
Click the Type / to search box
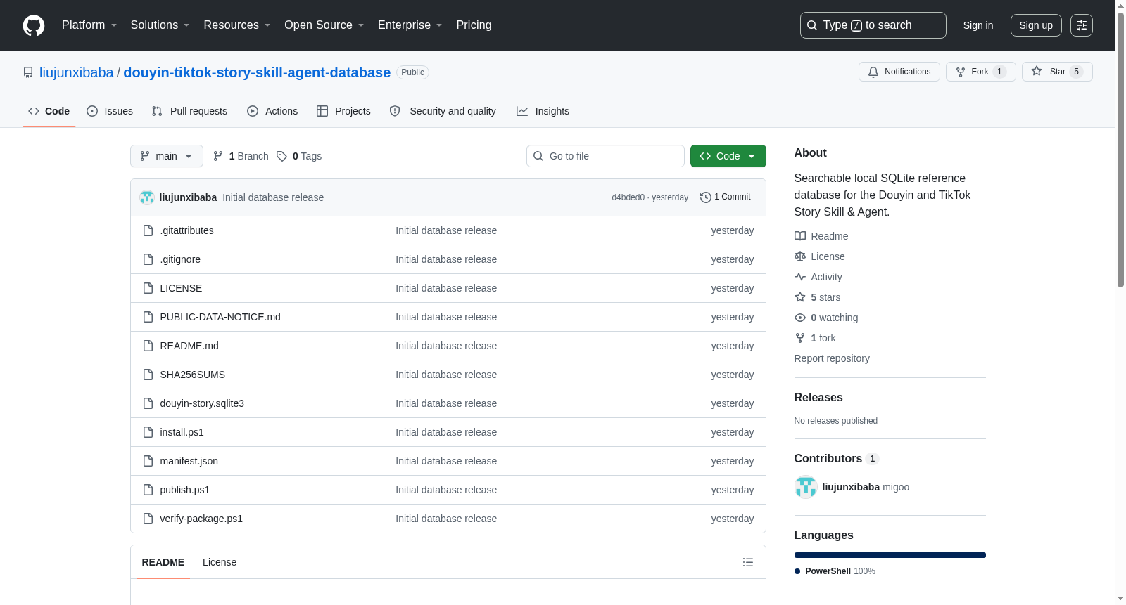[873, 25]
